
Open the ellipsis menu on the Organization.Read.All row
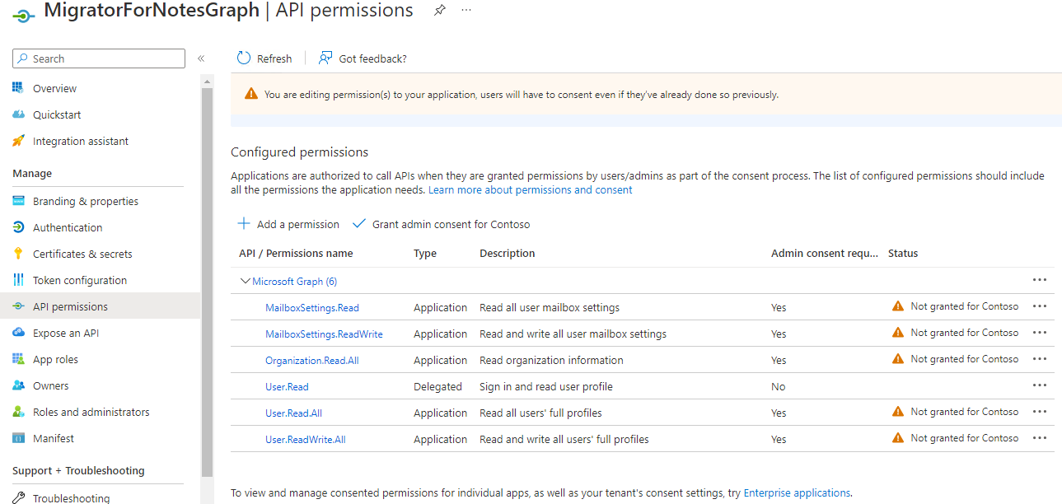click(1039, 358)
